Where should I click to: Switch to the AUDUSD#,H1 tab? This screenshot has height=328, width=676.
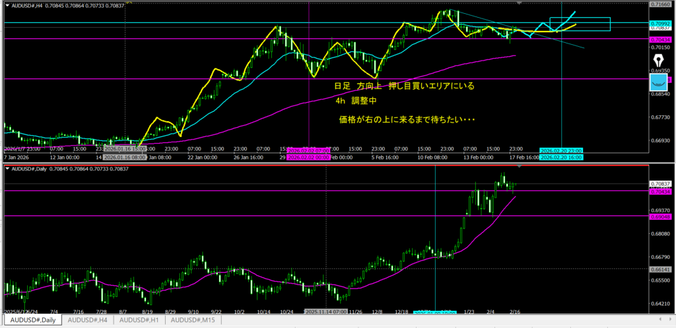tap(140, 319)
